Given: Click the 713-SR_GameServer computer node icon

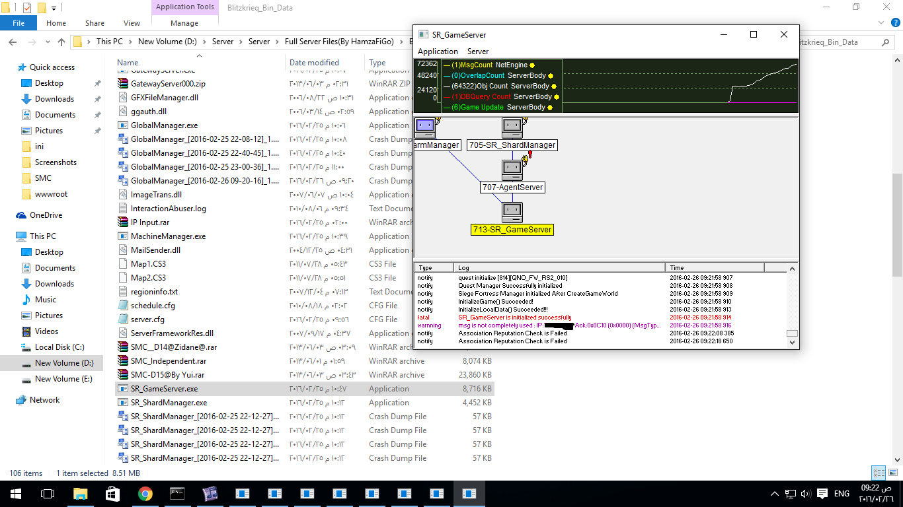Looking at the screenshot, I should coord(512,213).
